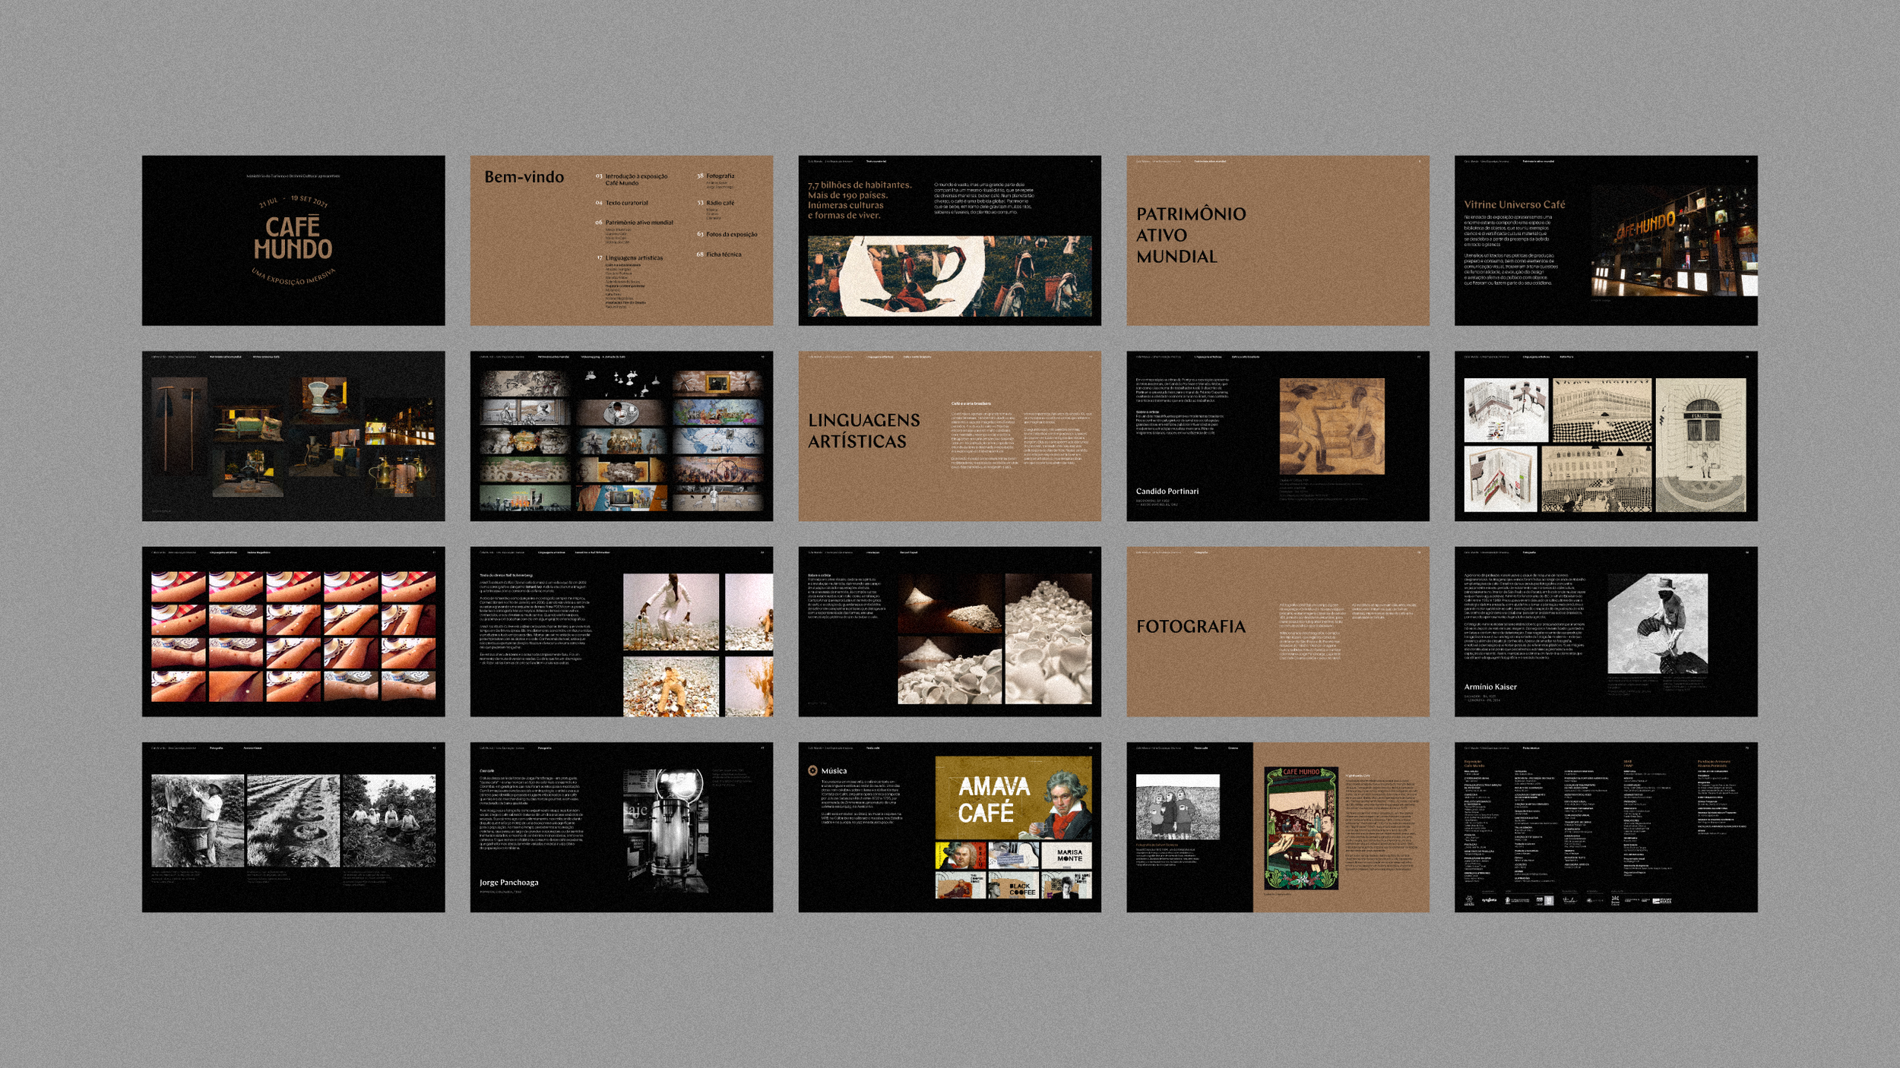Image resolution: width=1900 pixels, height=1068 pixels.
Task: Click 'Linguagens artísticas' entry in contents
Action: pos(633,258)
